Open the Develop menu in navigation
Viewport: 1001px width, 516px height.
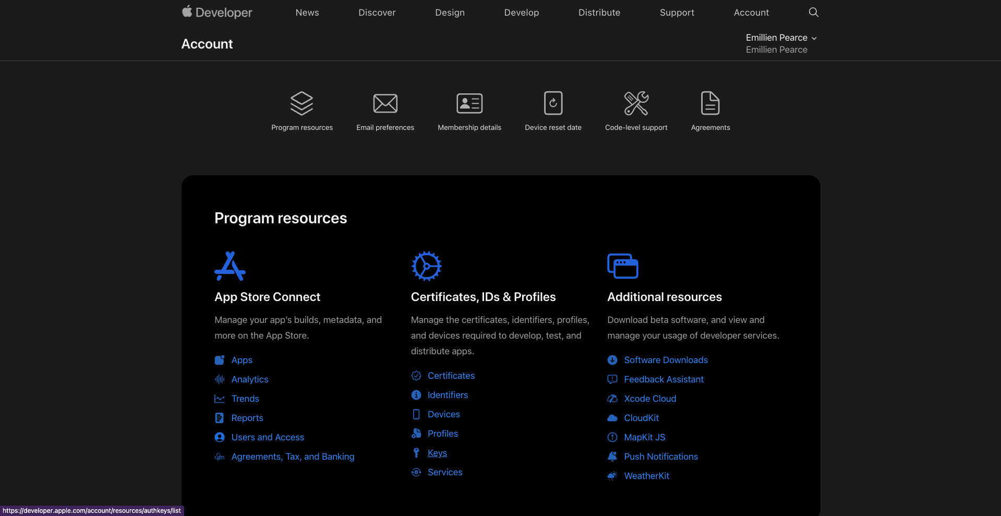coord(521,13)
